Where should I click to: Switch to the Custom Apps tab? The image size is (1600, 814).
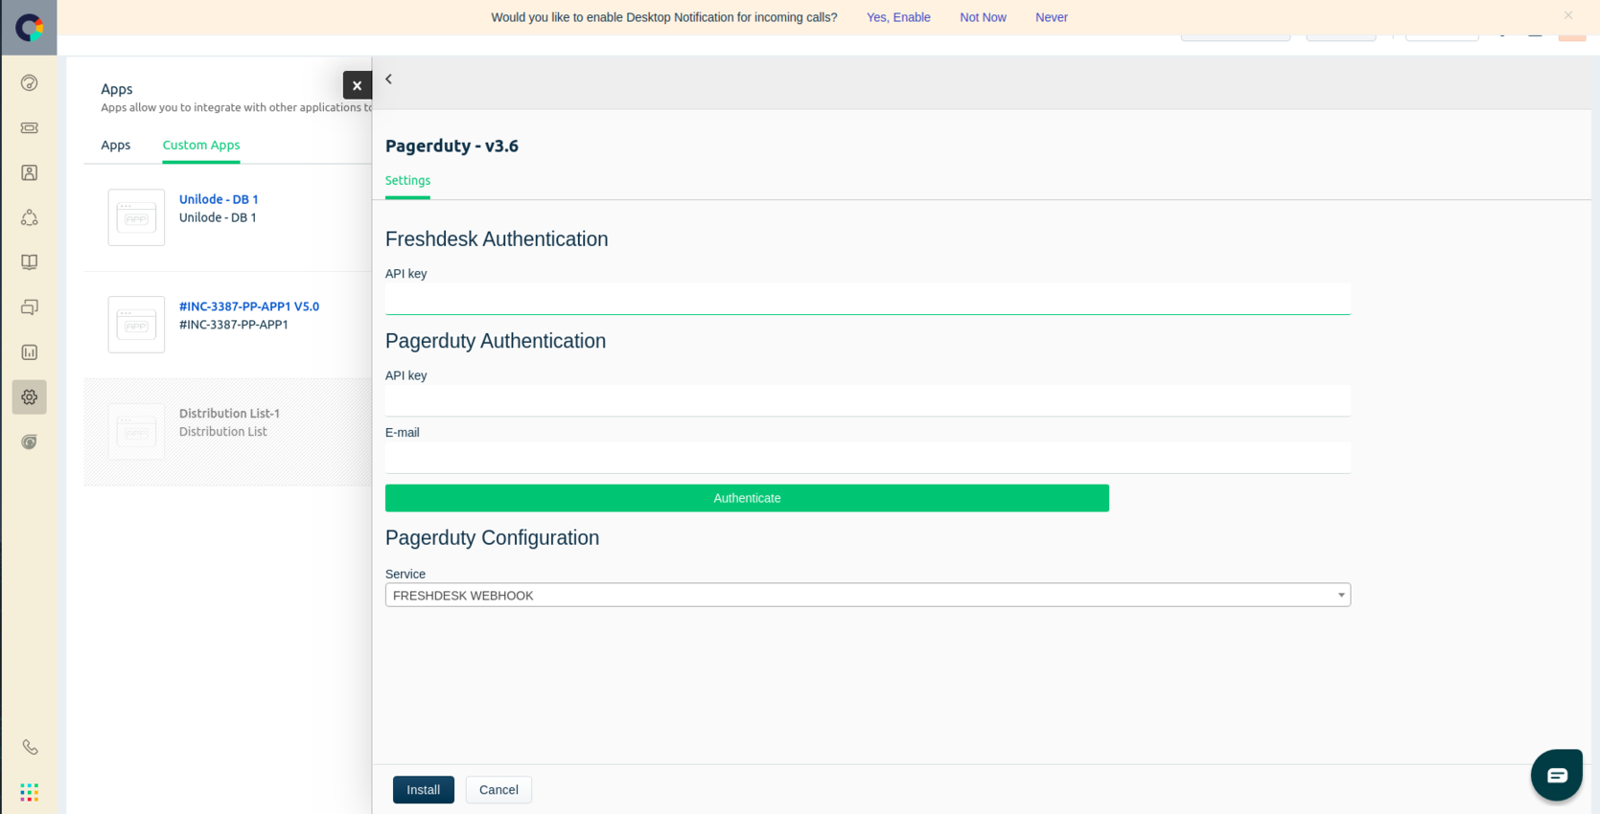coord(201,146)
